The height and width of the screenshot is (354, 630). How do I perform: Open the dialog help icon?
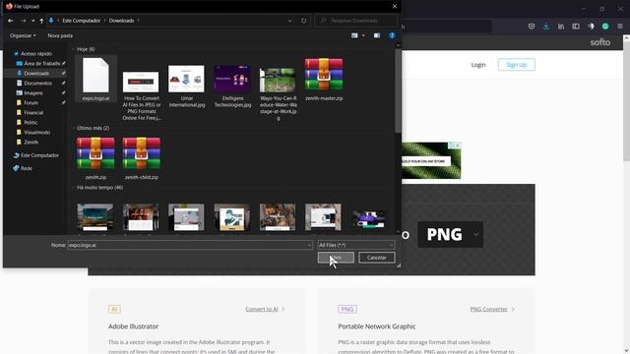(x=392, y=35)
